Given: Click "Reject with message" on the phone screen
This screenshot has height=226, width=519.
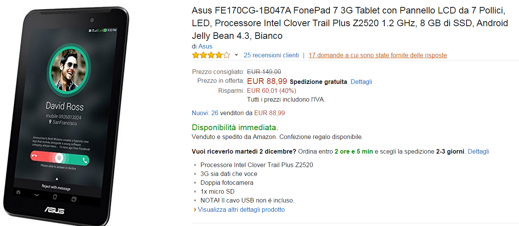Looking at the screenshot, I should point(56,187).
